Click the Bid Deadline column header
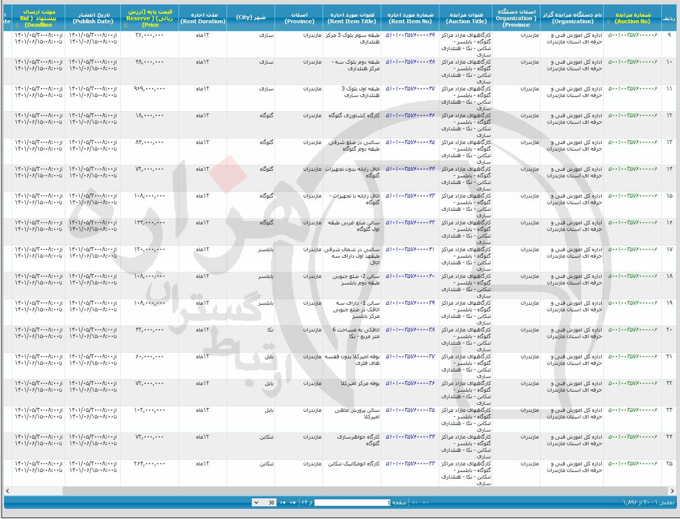680x519 pixels. (38, 18)
